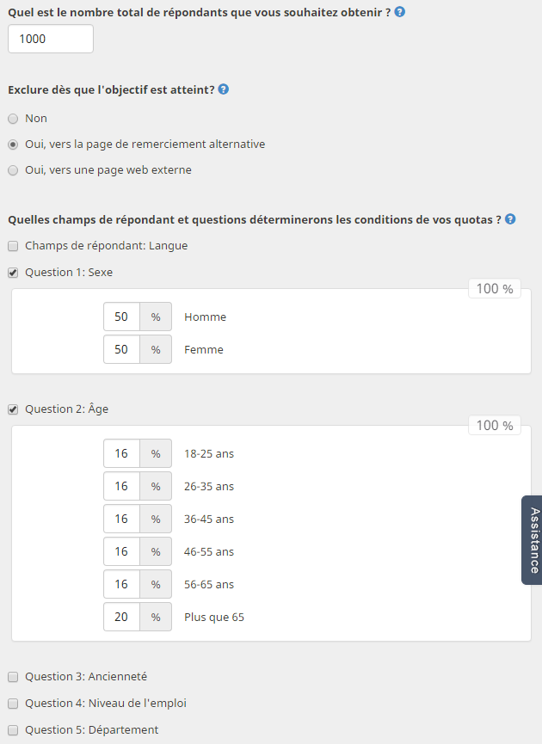542x744 pixels.
Task: Open the Assistance side tab
Action: pyautogui.click(x=532, y=540)
